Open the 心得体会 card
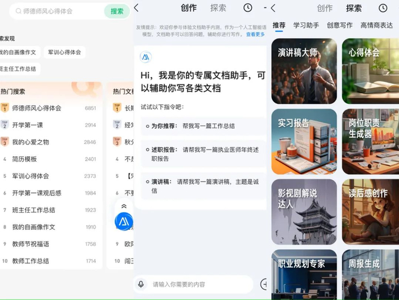The width and height of the screenshot is (399, 300). click(370, 71)
